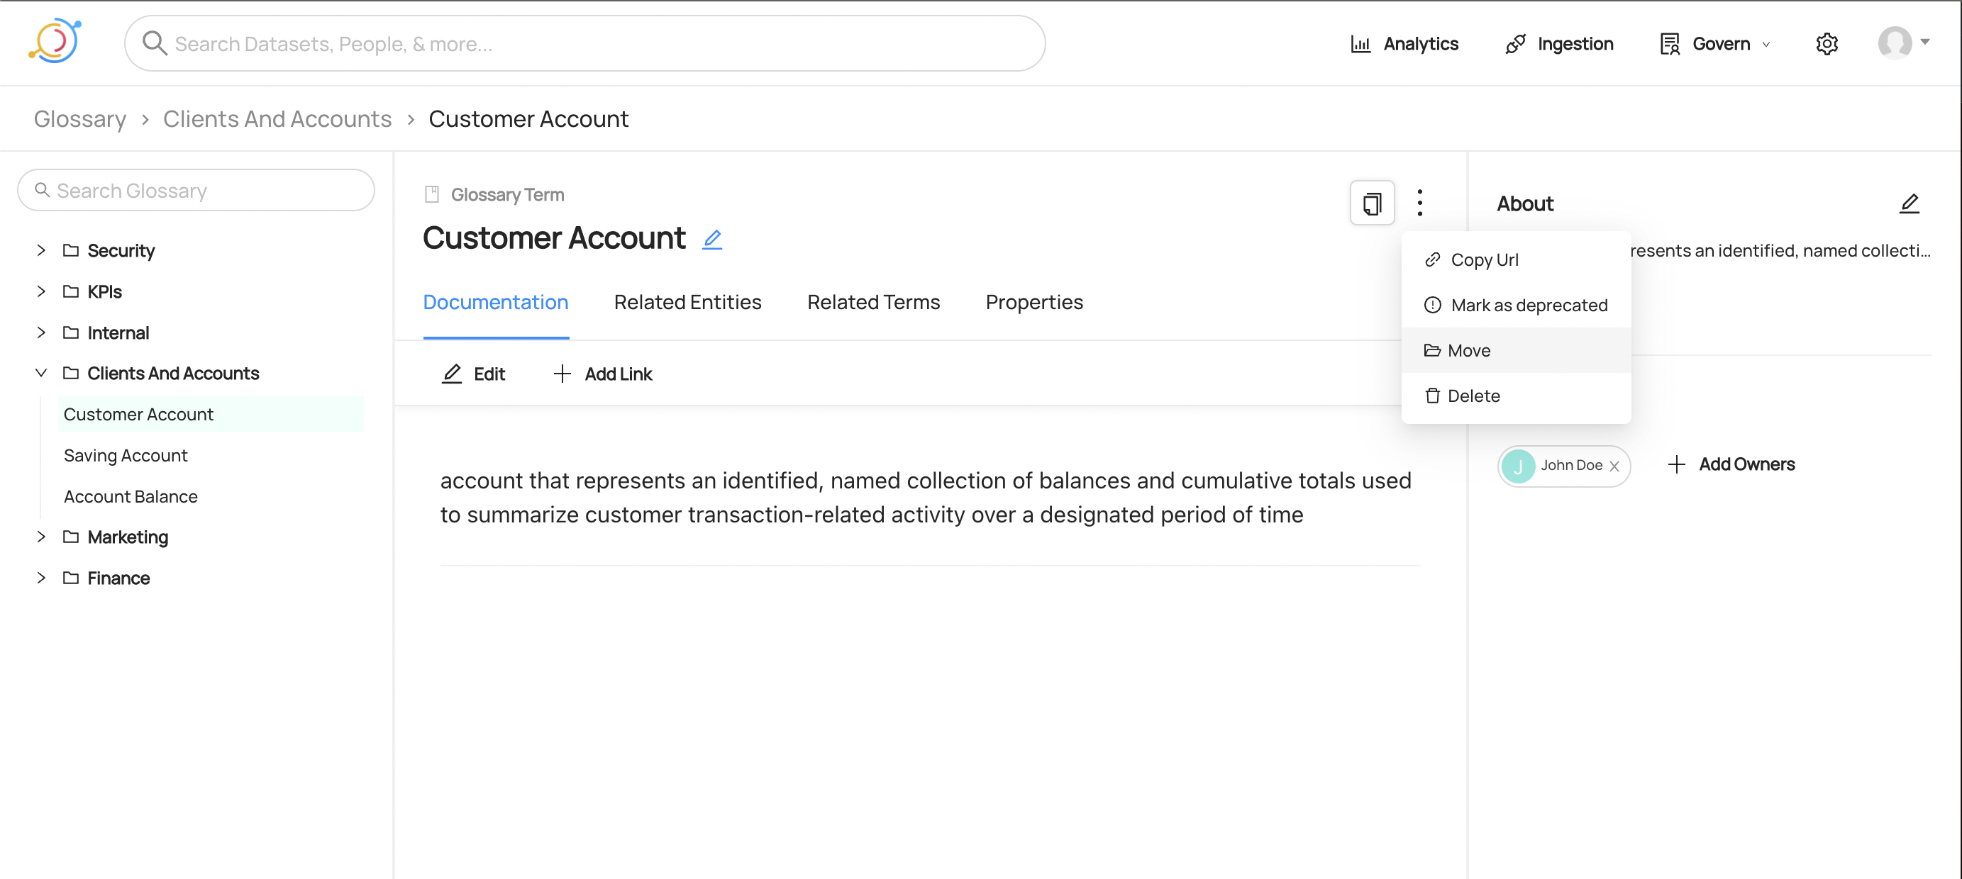Focus the Search Glossary input field
The height and width of the screenshot is (879, 1962).
(x=196, y=190)
